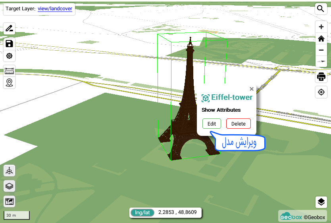Image resolution: width=331 pixels, height=223 pixels.
Task: Print the map with printer icon
Action: pos(321,77)
